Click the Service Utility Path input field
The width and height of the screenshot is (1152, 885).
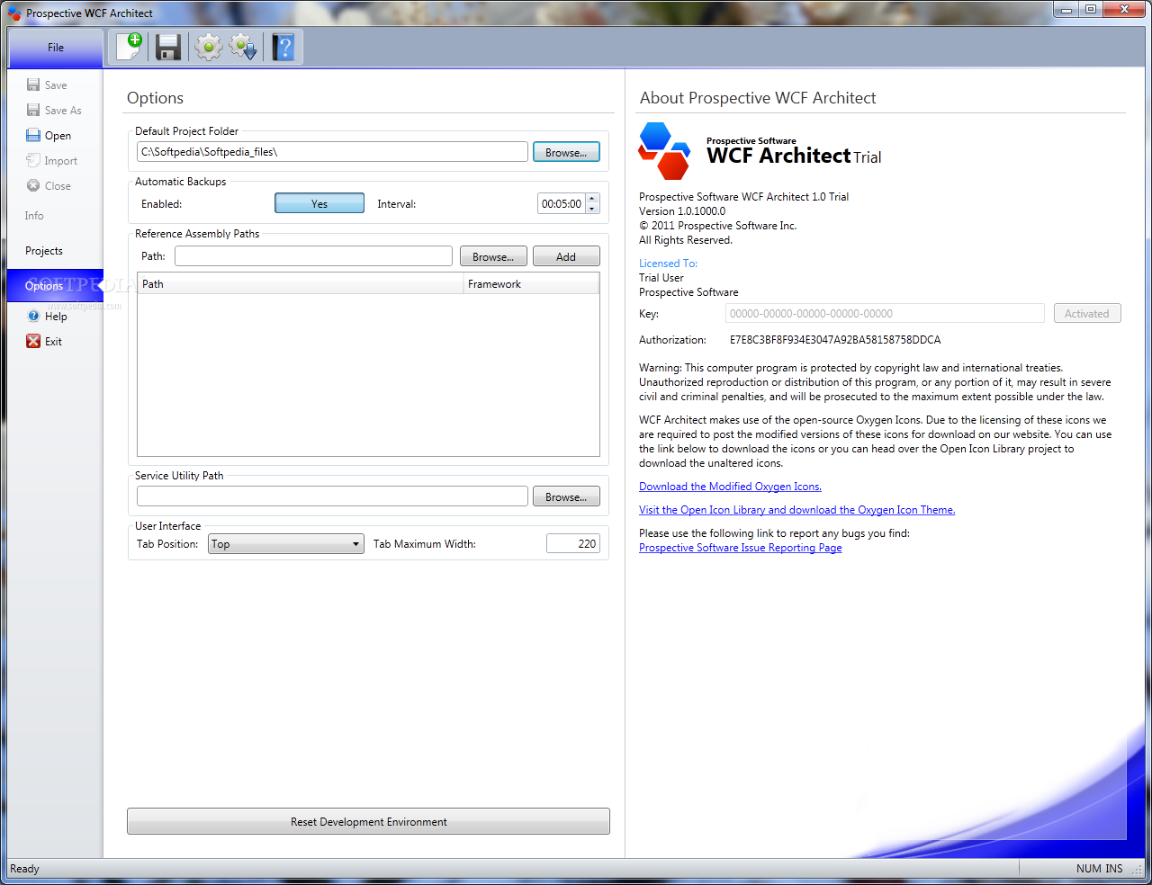[x=332, y=496]
